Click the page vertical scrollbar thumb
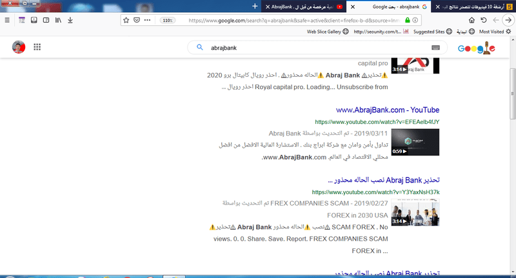 point(512,94)
